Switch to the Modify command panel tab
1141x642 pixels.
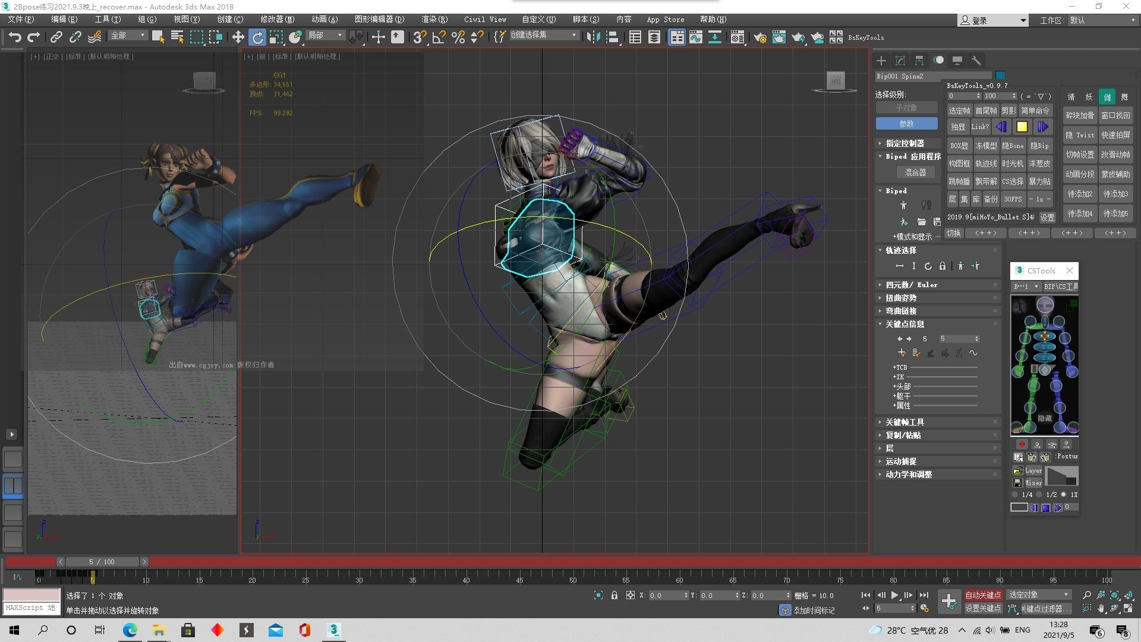[x=900, y=61]
